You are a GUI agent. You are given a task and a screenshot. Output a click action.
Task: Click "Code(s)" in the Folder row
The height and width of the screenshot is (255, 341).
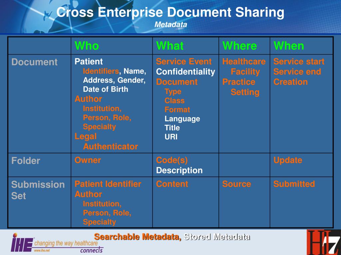(172, 160)
